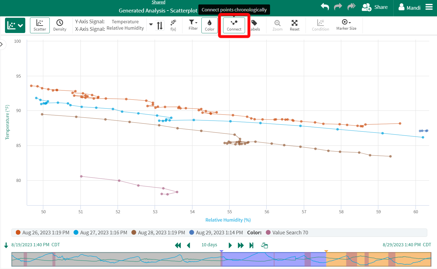This screenshot has height=269, width=437.
Task: Toggle the Connect points button
Action: click(234, 25)
